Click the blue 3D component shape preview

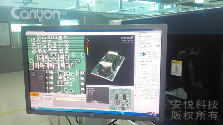[x=143, y=54]
